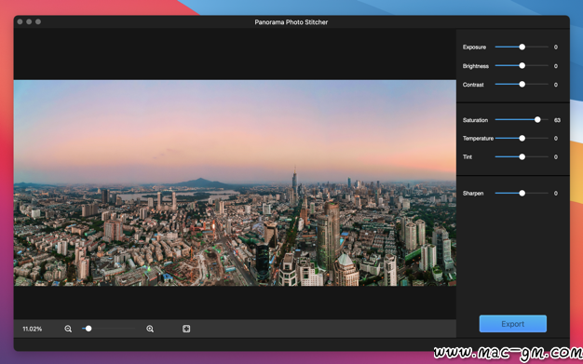
Task: Click the Export button
Action: 513,324
